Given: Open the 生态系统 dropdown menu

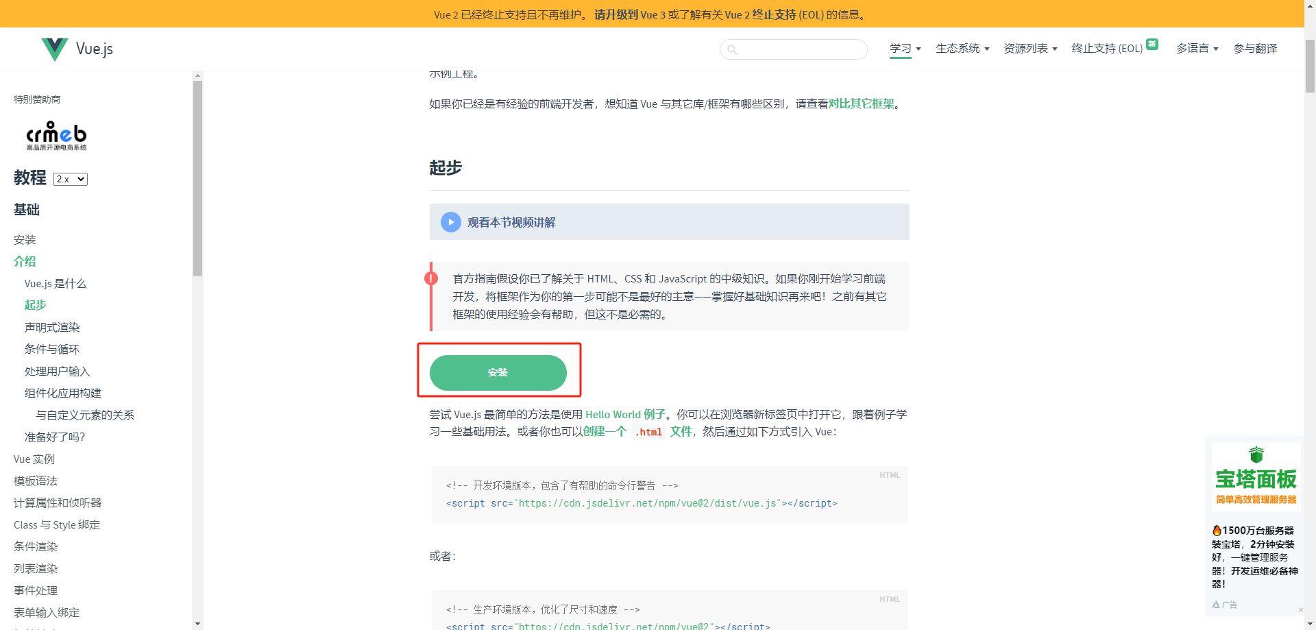Looking at the screenshot, I should (x=962, y=49).
